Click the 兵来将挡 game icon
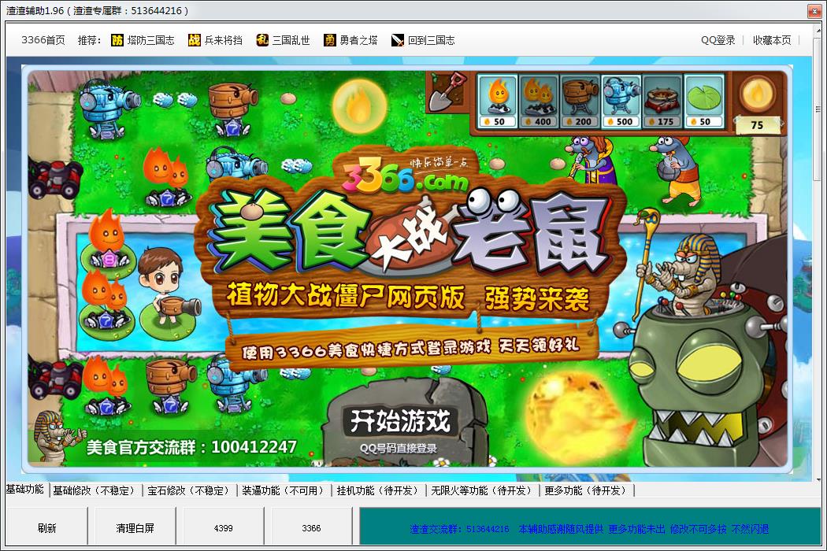Image resolution: width=827 pixels, height=551 pixels. click(x=195, y=40)
